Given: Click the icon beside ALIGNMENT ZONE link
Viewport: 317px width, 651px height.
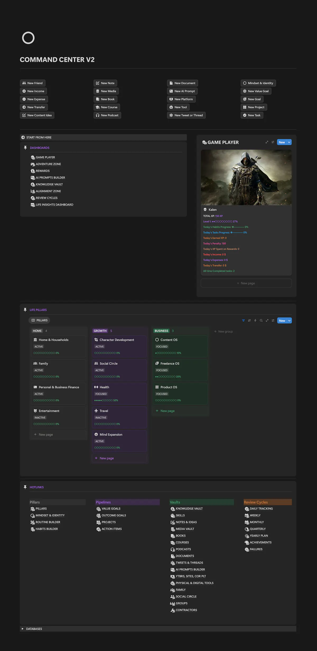Looking at the screenshot, I should click(x=33, y=191).
